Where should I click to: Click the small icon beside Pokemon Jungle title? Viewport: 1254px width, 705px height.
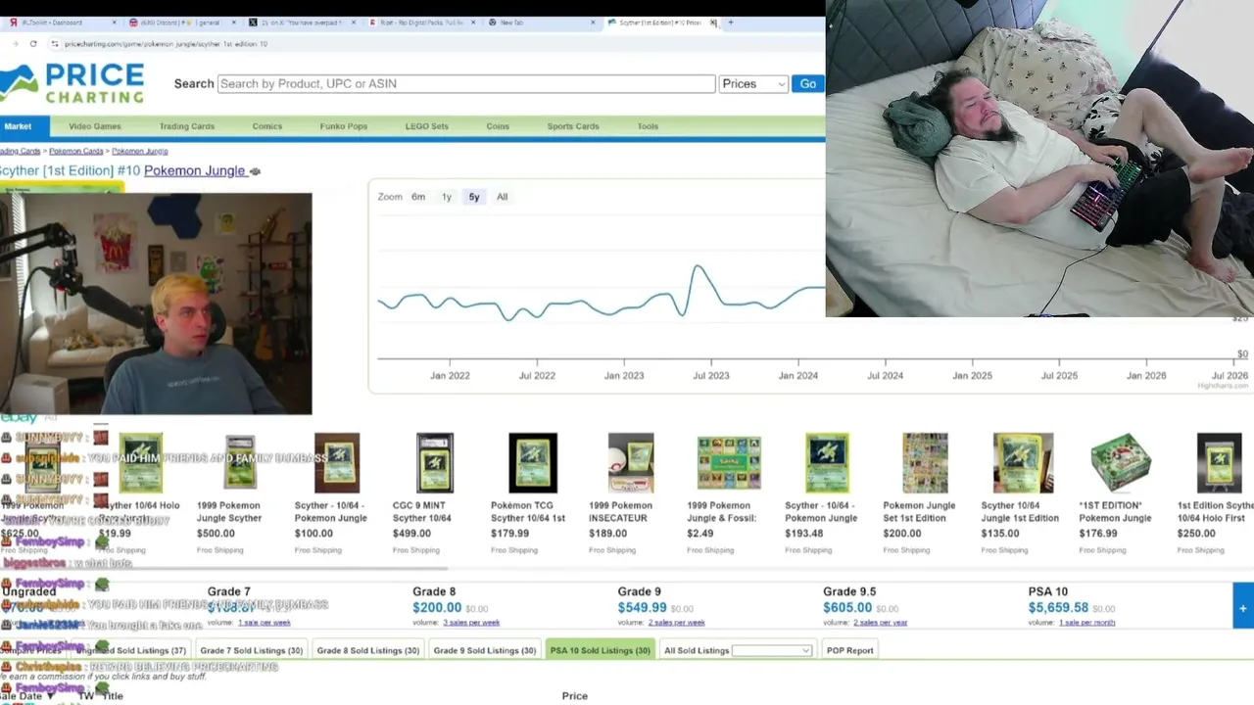point(255,171)
